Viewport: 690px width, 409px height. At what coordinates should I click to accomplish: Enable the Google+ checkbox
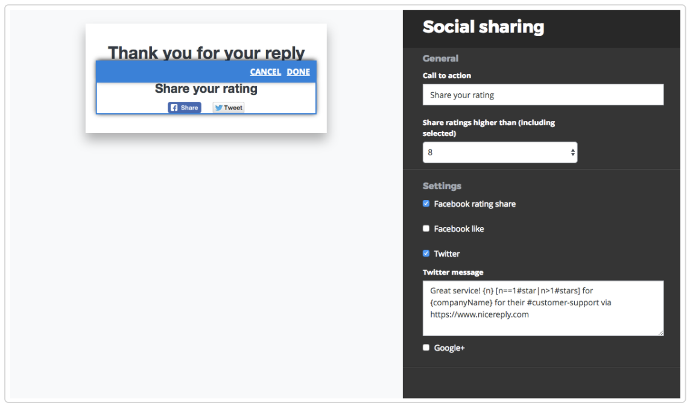pyautogui.click(x=426, y=348)
